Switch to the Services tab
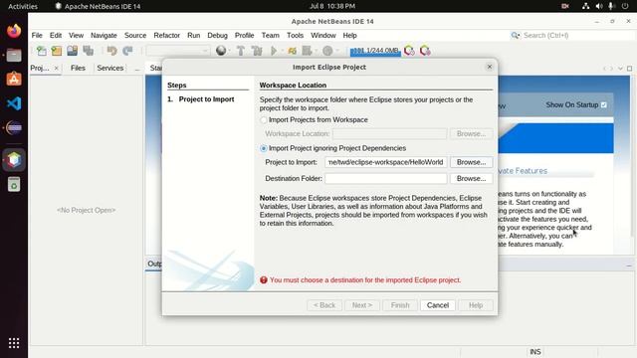The height and width of the screenshot is (358, 637). coord(110,69)
